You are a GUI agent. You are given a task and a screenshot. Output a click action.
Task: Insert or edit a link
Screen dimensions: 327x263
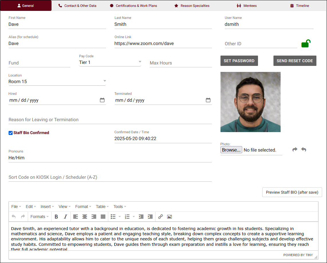point(160,217)
